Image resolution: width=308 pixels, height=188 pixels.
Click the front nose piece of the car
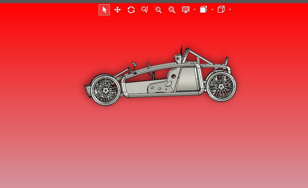point(87,91)
